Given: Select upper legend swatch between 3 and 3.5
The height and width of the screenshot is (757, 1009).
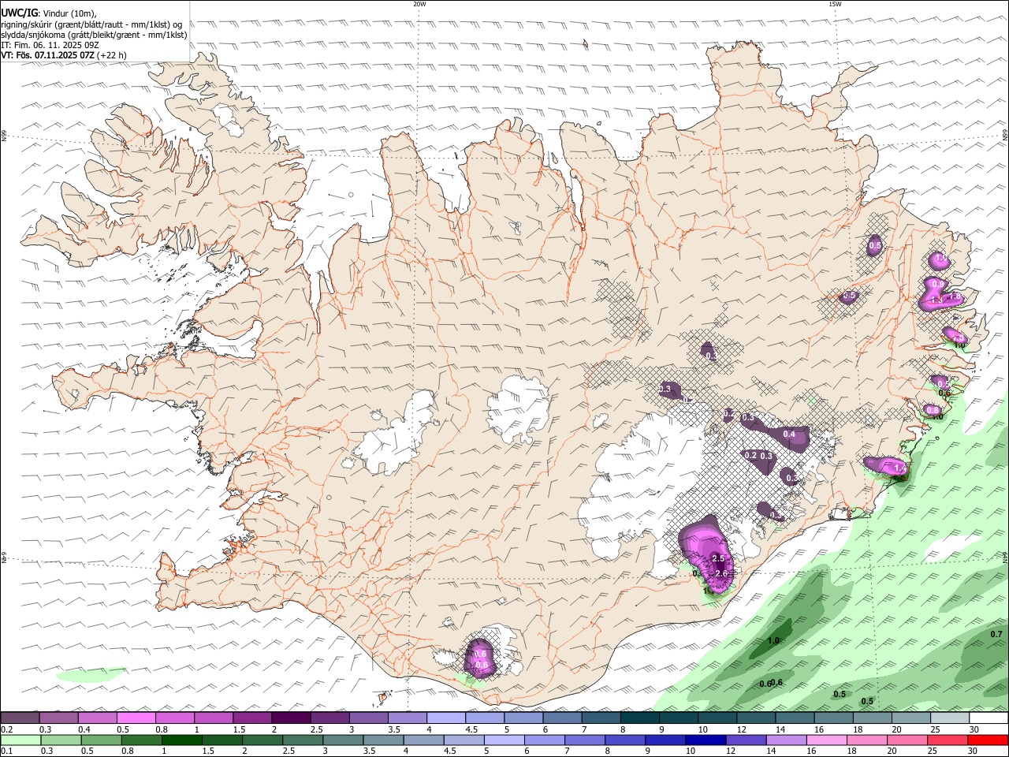Looking at the screenshot, I should (x=368, y=718).
